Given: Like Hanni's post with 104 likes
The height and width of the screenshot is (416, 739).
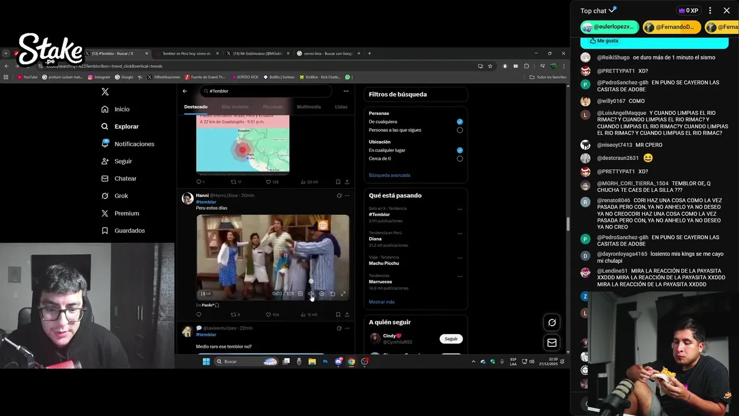Looking at the screenshot, I should 272,315.
